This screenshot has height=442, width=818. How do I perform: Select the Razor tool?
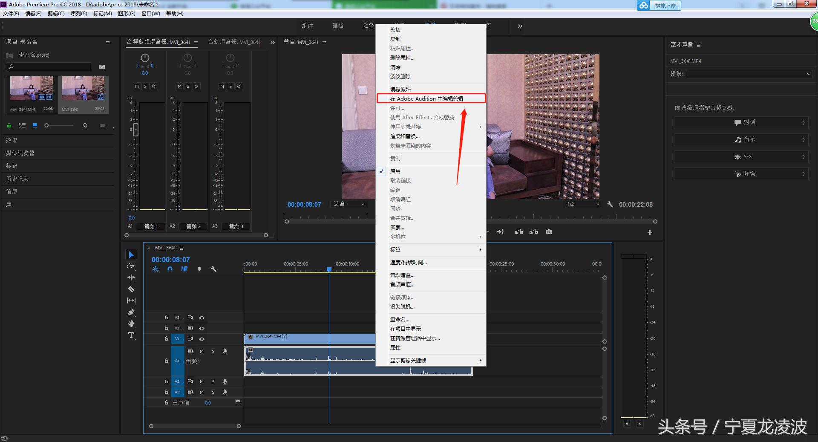click(131, 289)
